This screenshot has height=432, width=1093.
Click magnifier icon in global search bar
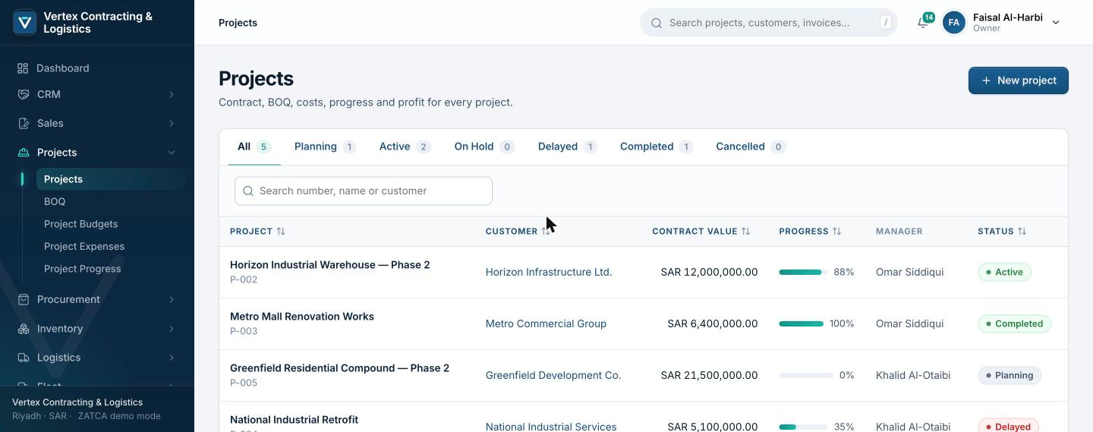coord(657,23)
